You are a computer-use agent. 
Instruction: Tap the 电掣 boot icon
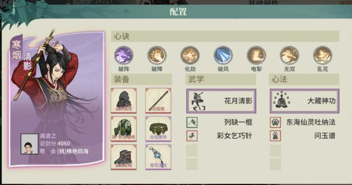(256, 55)
